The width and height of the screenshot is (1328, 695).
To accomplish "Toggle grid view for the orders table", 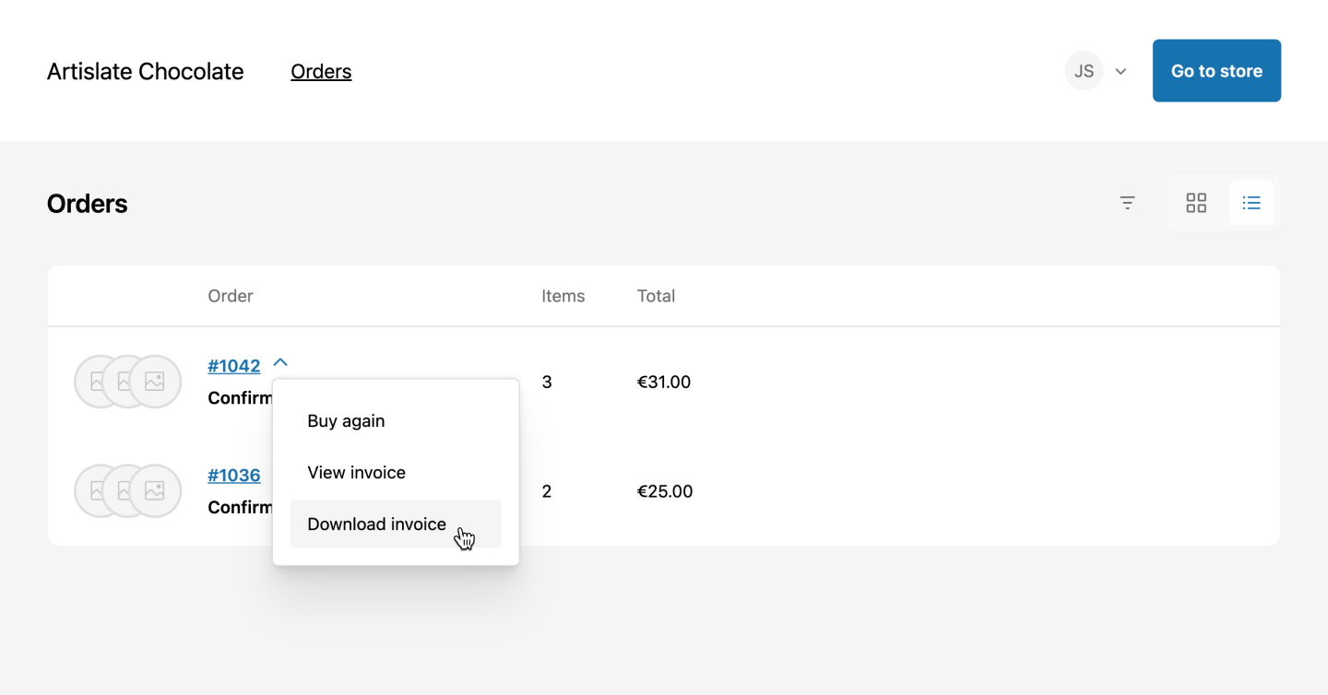I will point(1196,202).
